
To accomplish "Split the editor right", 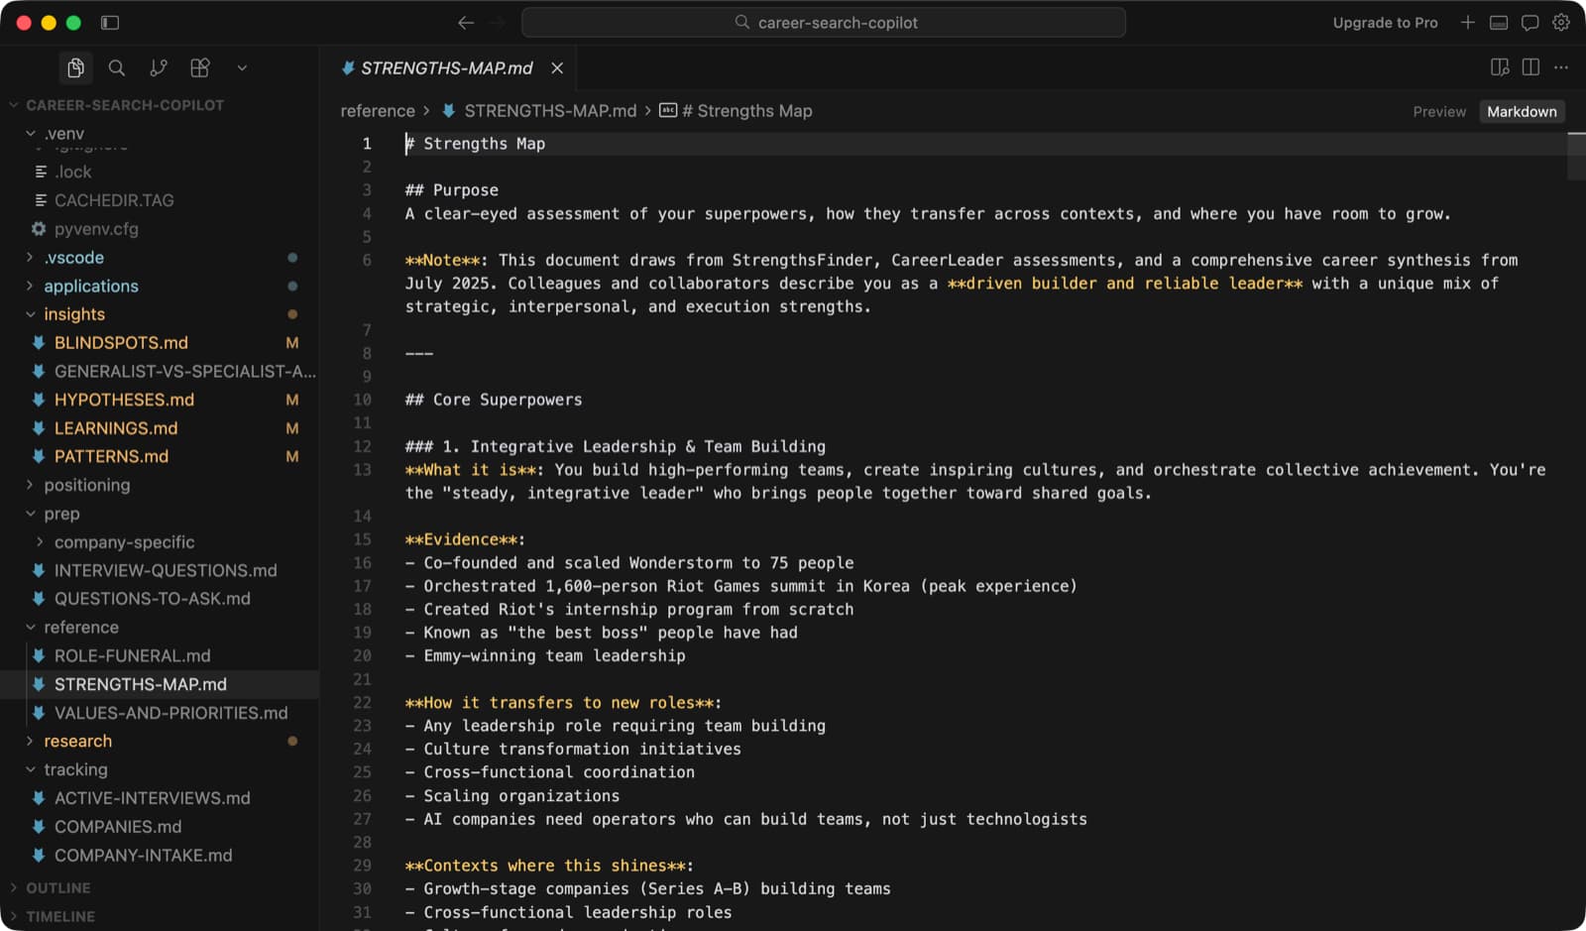I will pos(1530,67).
